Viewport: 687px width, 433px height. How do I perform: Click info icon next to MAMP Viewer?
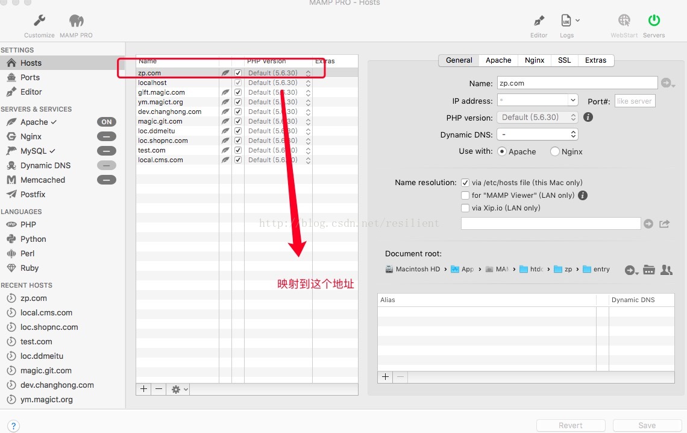[583, 195]
